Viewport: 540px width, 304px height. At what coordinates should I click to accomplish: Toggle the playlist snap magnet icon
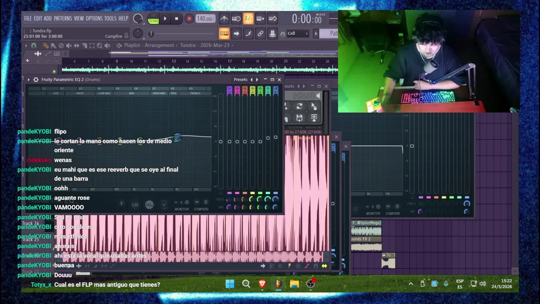[34, 46]
